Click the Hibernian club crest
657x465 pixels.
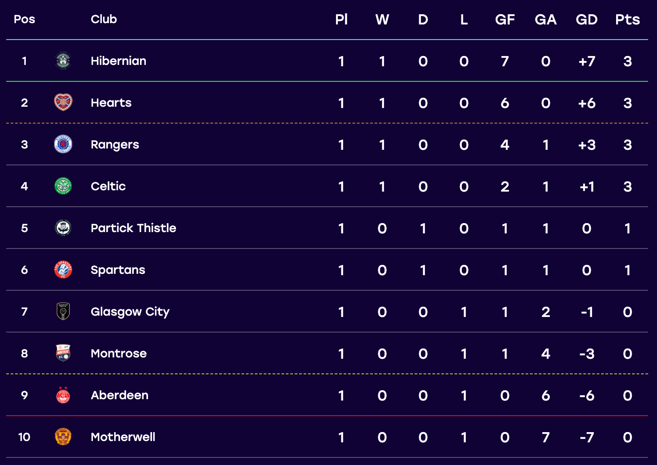coord(63,61)
